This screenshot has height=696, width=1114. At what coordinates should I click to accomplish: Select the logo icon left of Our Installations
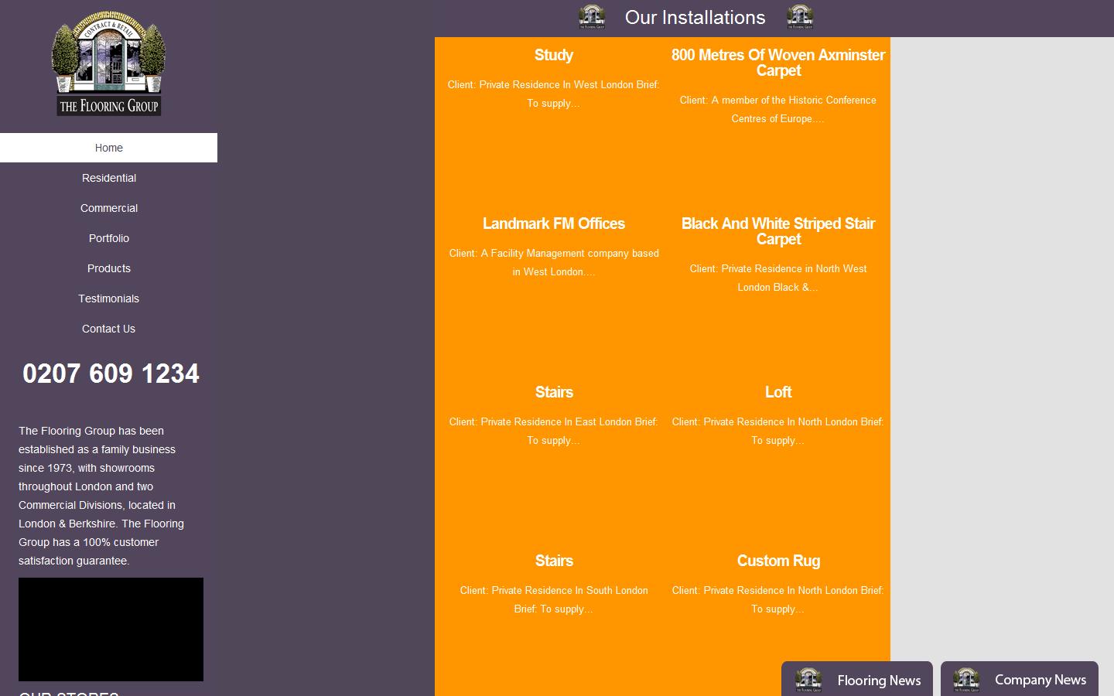(591, 17)
